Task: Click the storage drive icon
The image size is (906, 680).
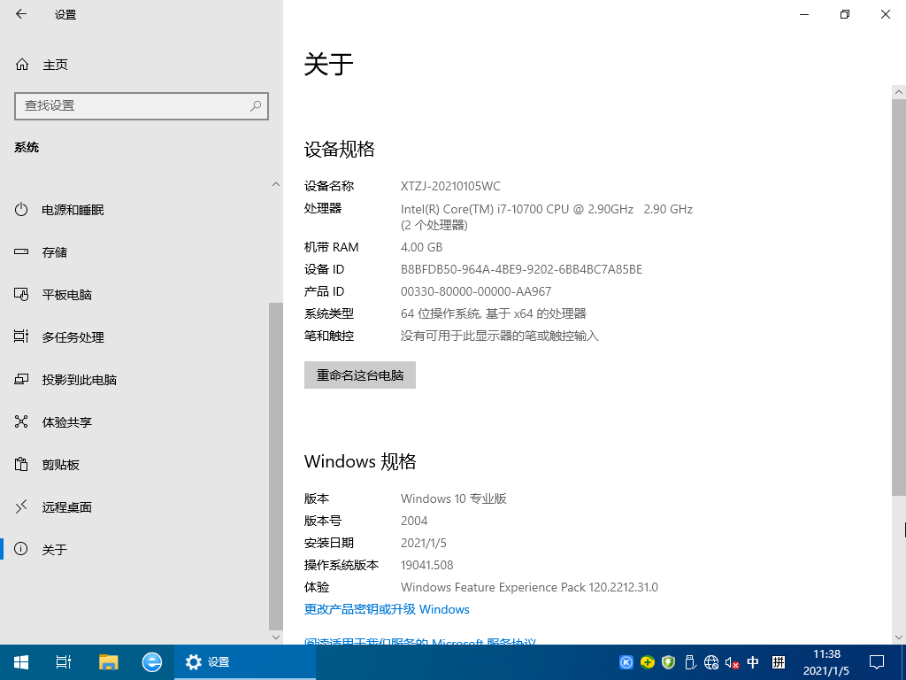Action: [x=21, y=252]
